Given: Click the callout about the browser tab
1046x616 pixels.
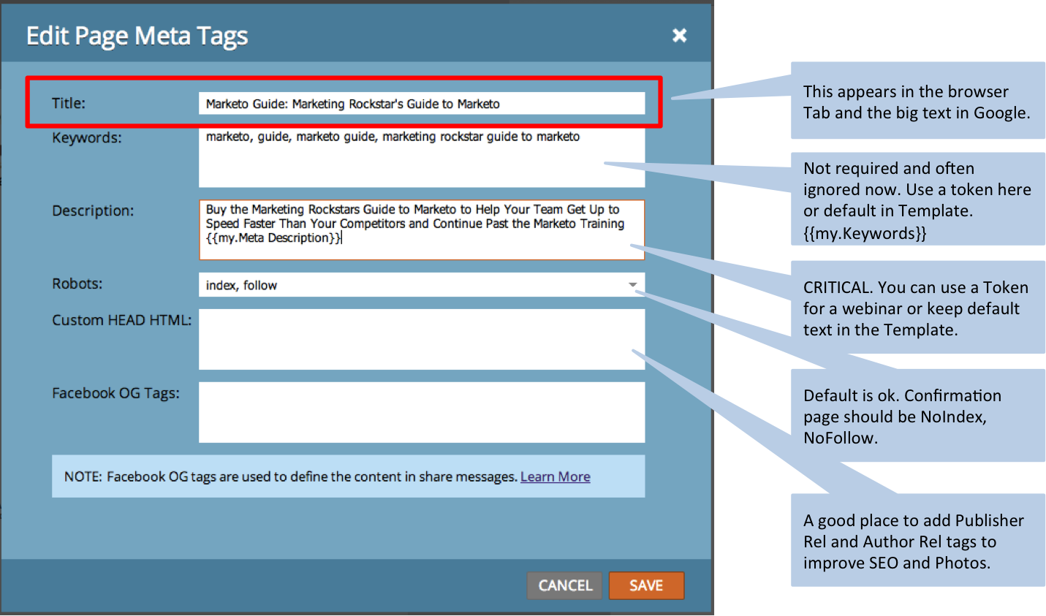Looking at the screenshot, I should click(917, 102).
